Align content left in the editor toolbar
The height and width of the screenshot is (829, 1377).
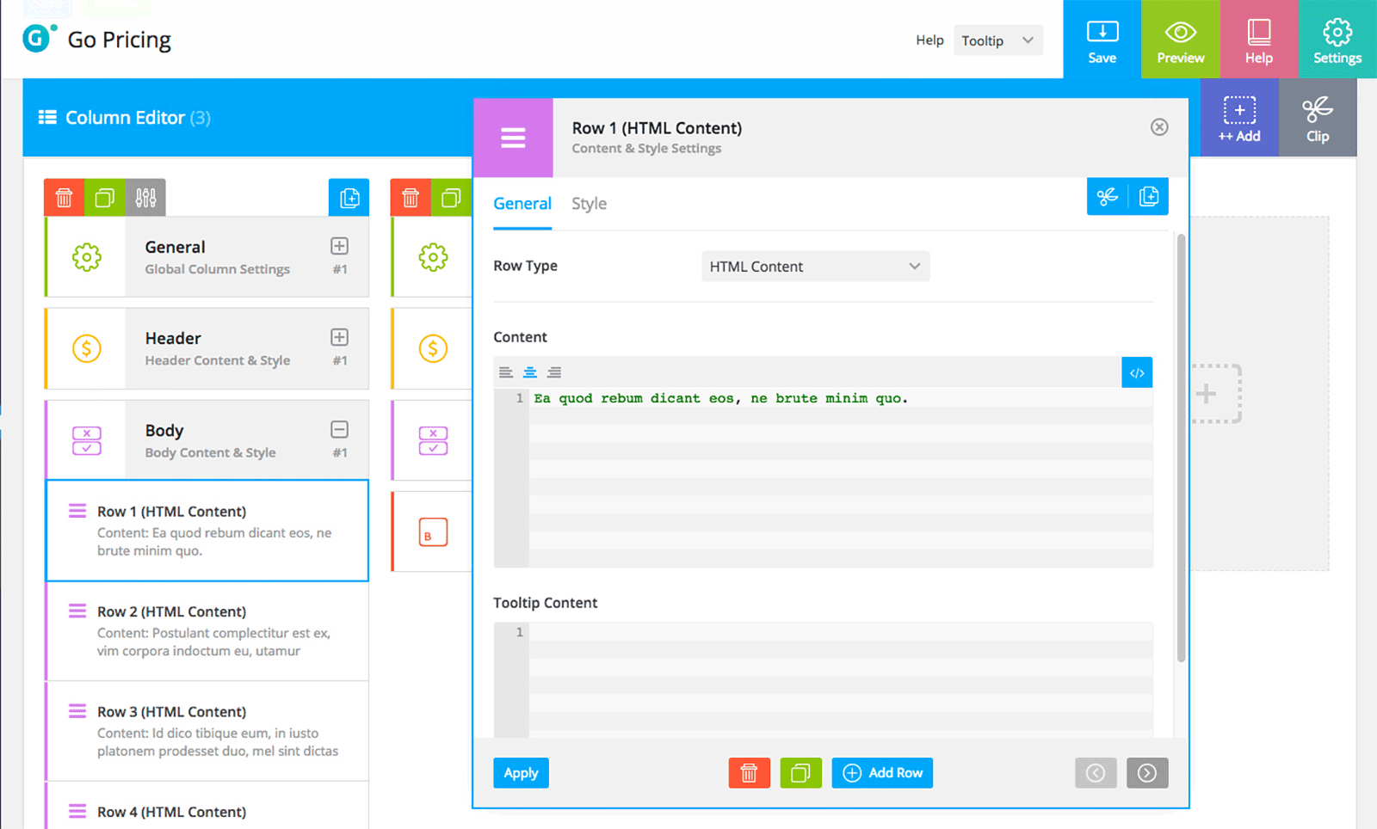coord(506,372)
